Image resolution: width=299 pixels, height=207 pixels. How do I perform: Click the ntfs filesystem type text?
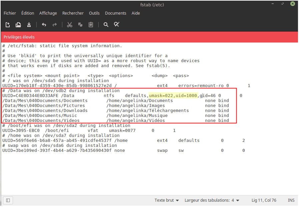pyautogui.click(x=109, y=96)
